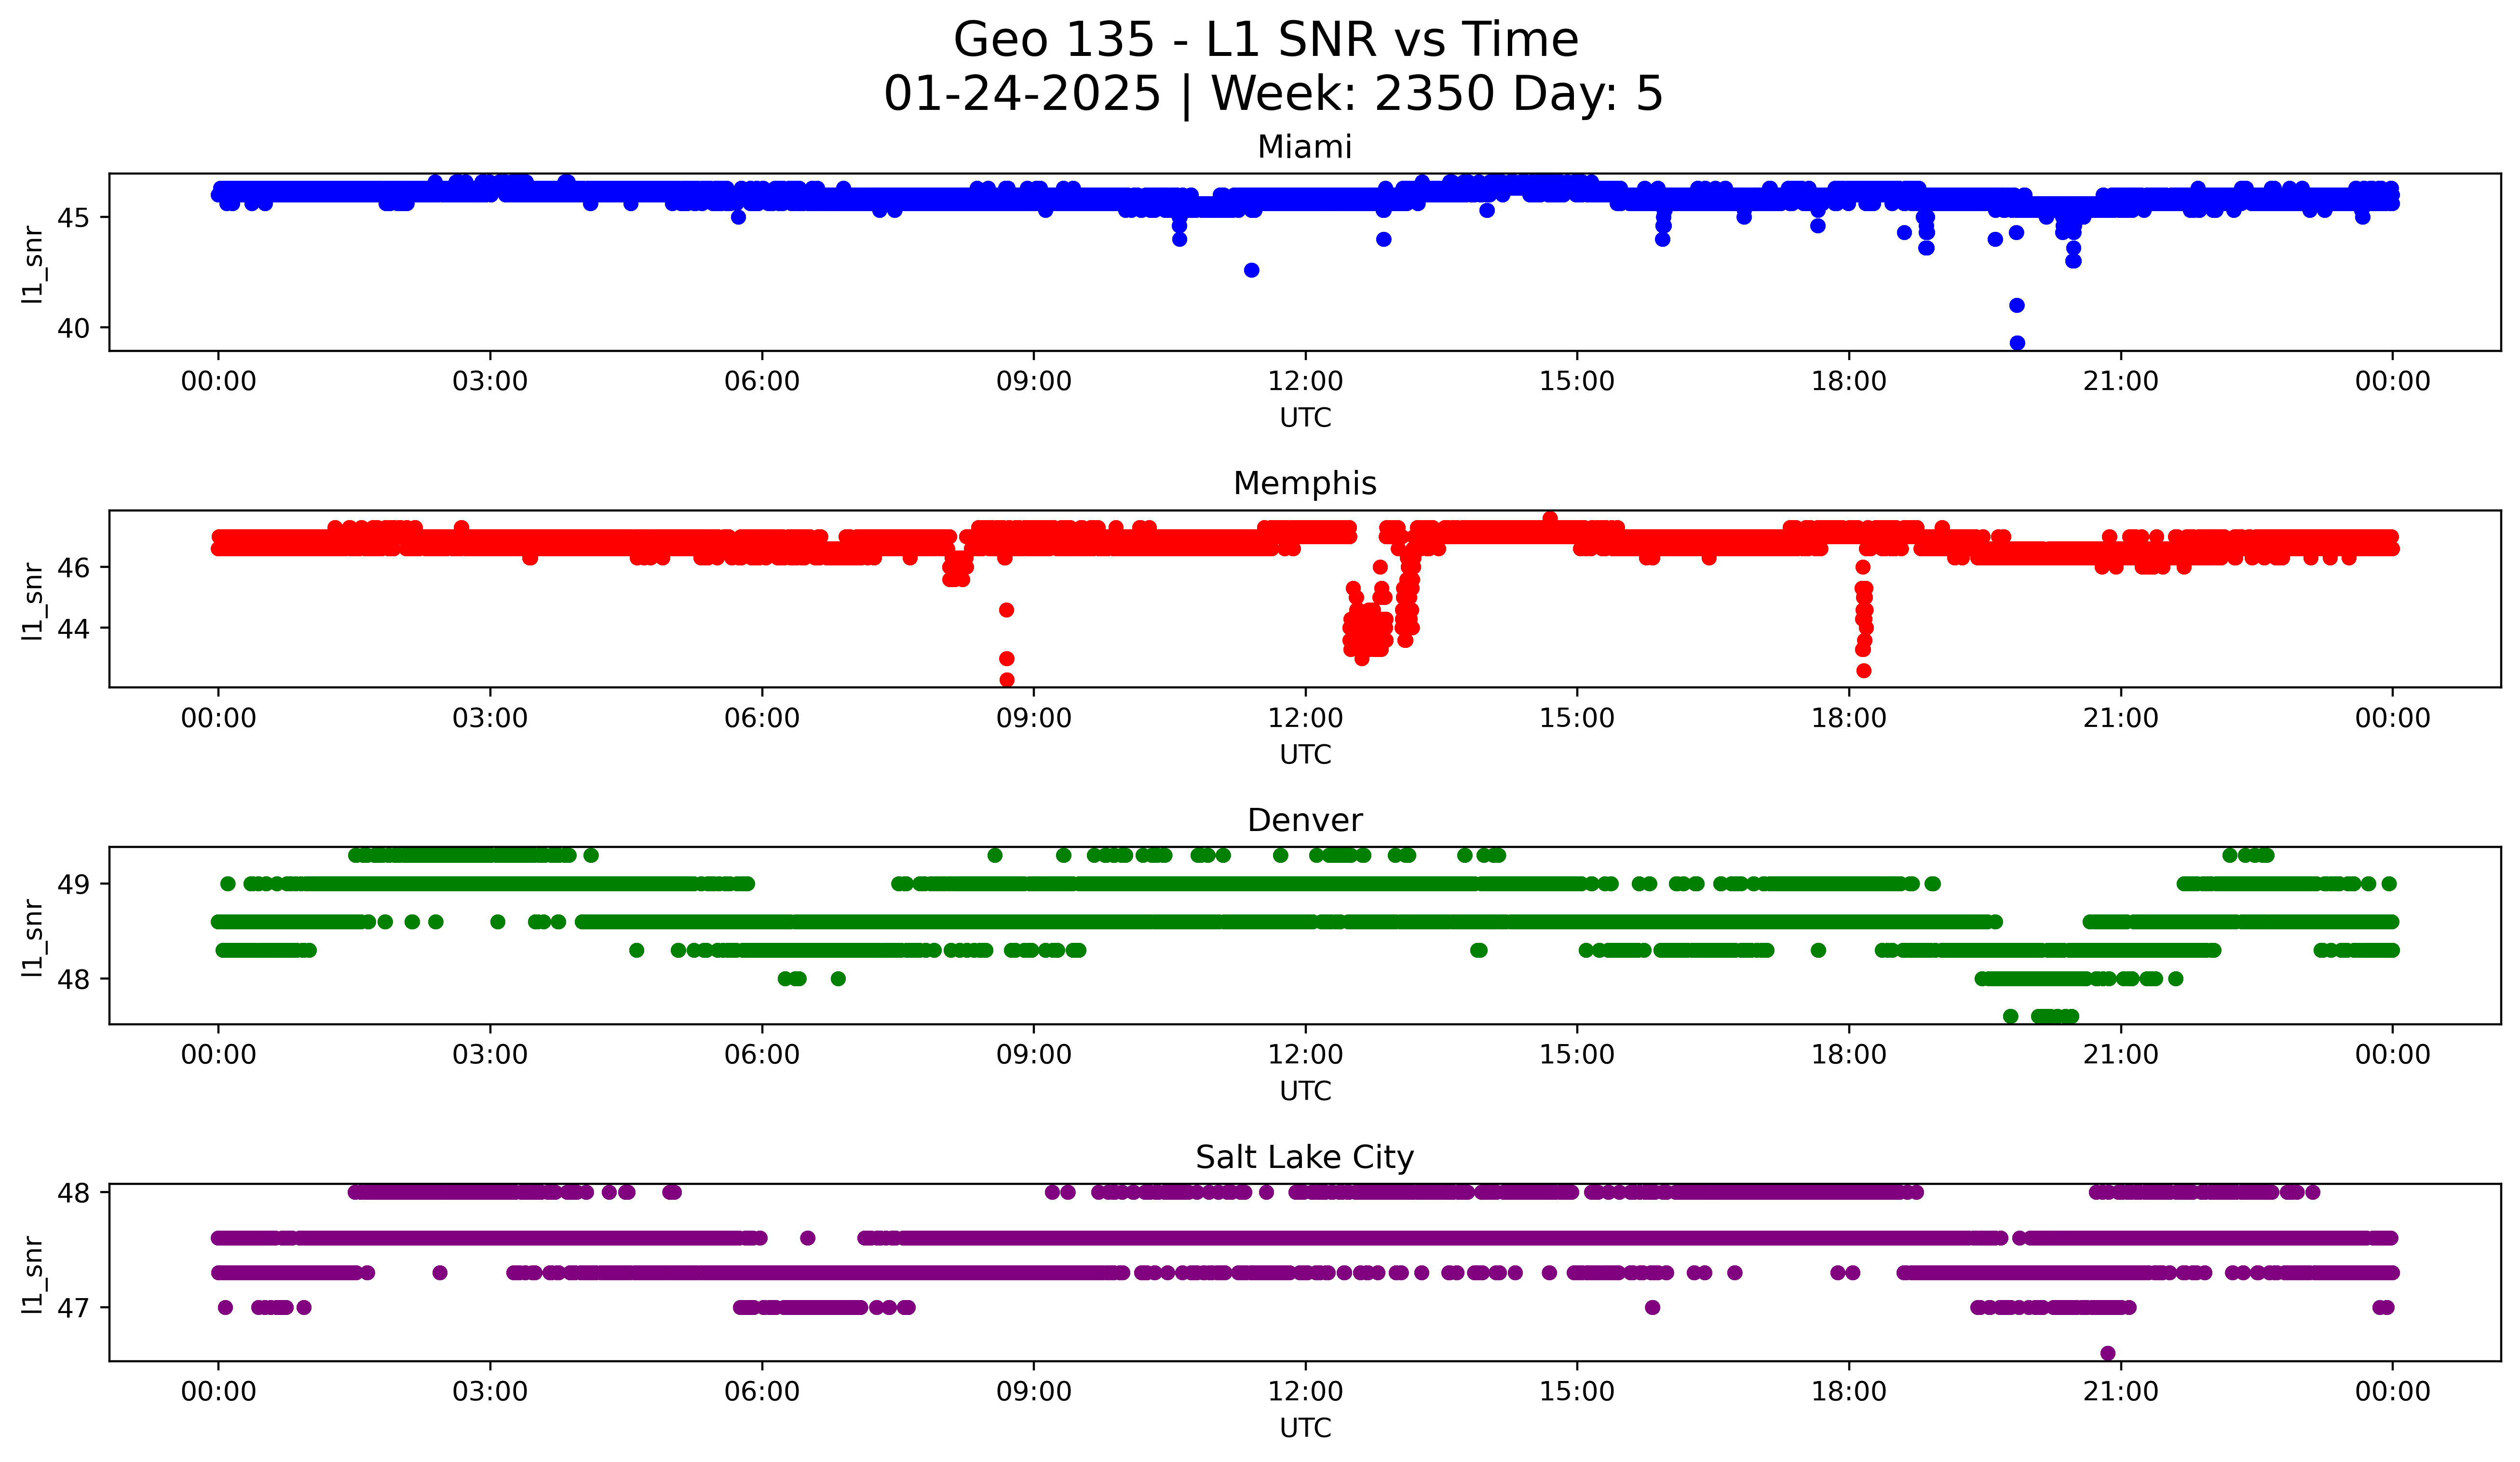Click the 06:00 tick label under the Denver plot
Viewport: 2520px width, 1462px height.
(762, 1055)
